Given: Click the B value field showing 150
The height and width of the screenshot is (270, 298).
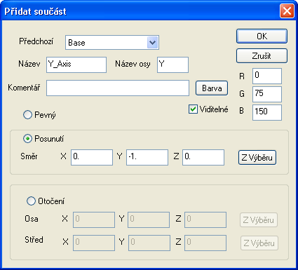Looking at the screenshot, I should click(x=267, y=112).
